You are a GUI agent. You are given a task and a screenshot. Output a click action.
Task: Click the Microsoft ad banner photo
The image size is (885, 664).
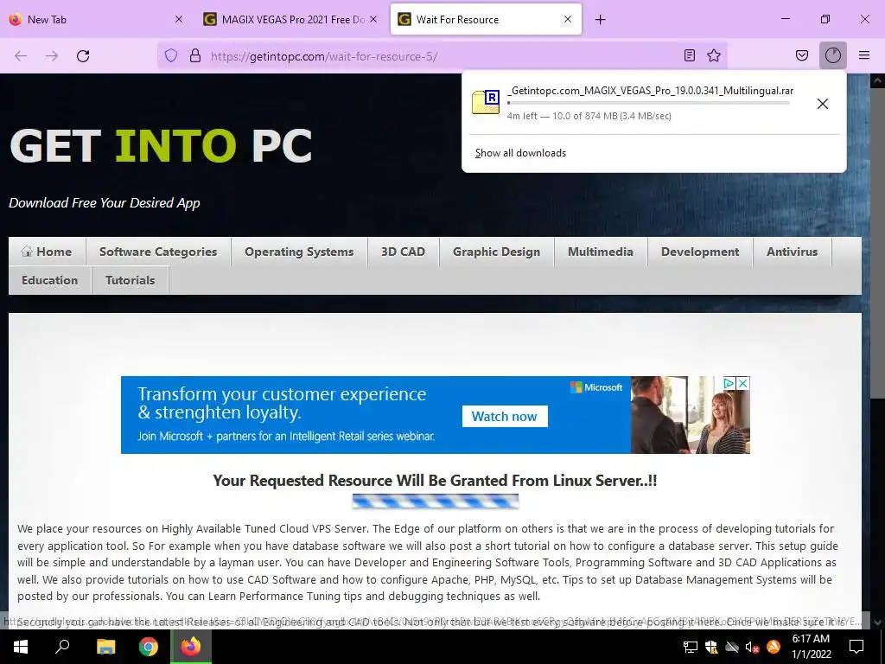[x=690, y=415]
